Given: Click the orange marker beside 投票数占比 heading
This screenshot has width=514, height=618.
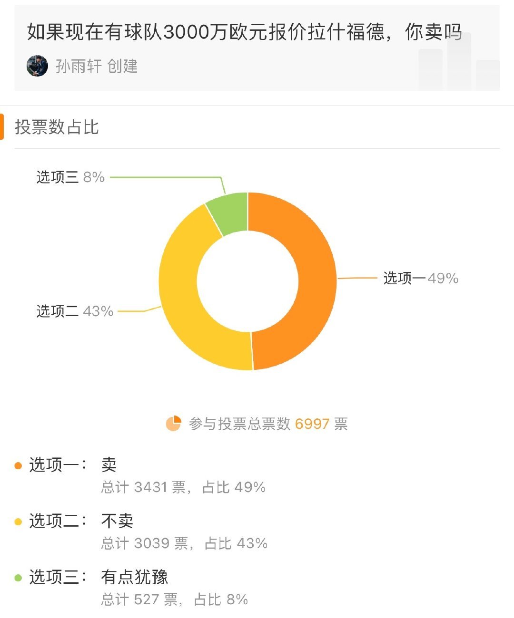Looking at the screenshot, I should [x=2, y=126].
